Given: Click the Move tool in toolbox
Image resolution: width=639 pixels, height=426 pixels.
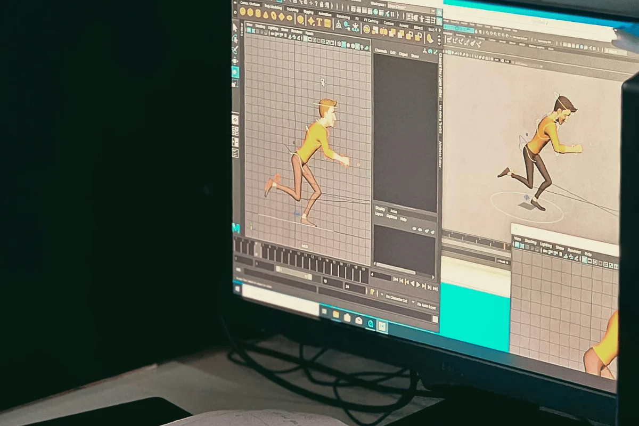Looking at the screenshot, I should pyautogui.click(x=235, y=61).
